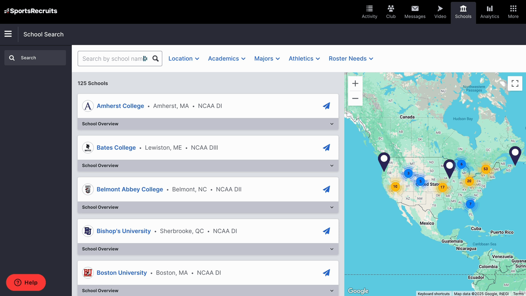526x296 pixels.
Task: Open the Help chat button
Action: (26, 282)
